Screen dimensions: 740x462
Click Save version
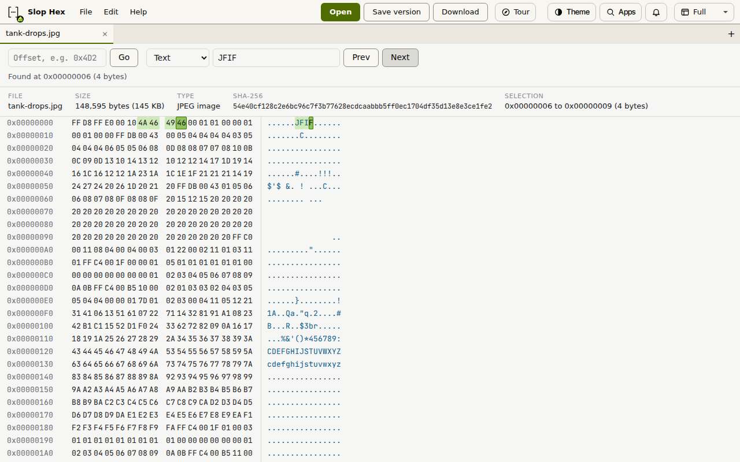tap(397, 12)
